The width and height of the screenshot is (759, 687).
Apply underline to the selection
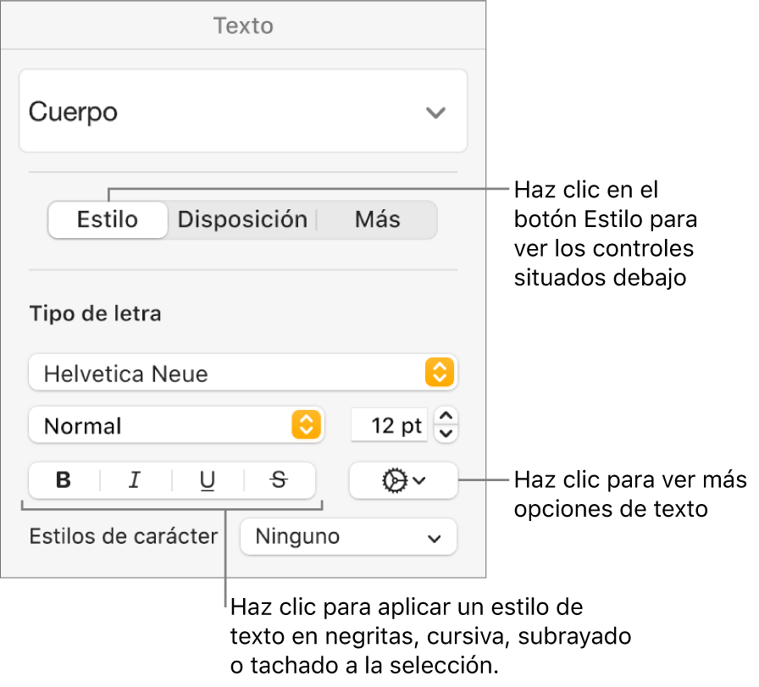207,480
